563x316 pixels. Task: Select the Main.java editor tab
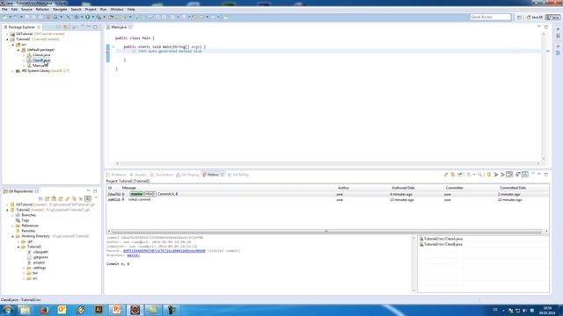(x=119, y=27)
